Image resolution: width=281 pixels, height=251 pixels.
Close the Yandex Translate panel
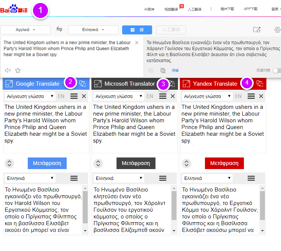(261, 96)
